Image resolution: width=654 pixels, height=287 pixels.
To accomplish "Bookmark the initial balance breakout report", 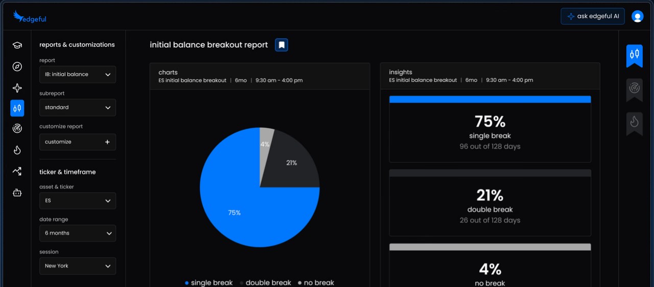I will tap(282, 45).
